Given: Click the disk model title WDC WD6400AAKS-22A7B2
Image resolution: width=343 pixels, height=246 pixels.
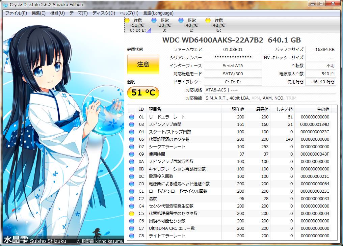Looking at the screenshot, I should (x=232, y=40).
